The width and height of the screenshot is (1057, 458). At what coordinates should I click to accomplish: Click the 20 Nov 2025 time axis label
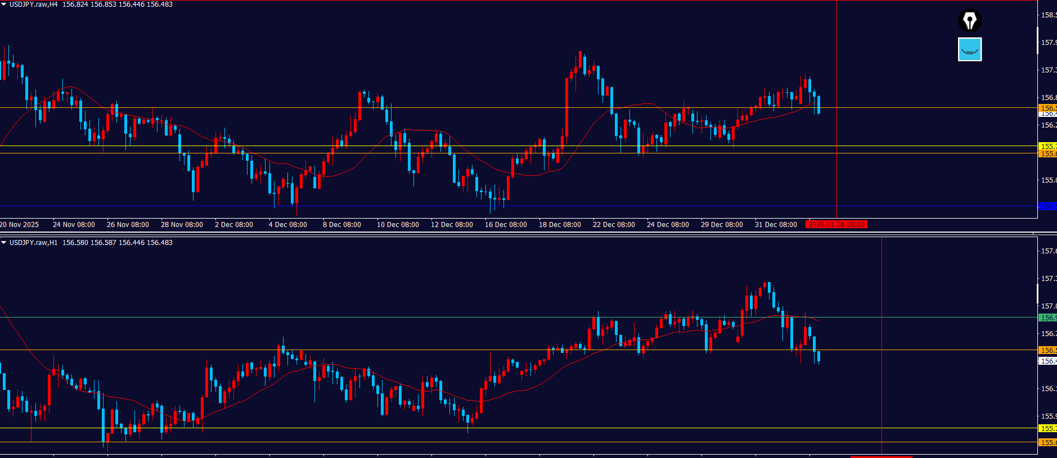click(x=20, y=225)
